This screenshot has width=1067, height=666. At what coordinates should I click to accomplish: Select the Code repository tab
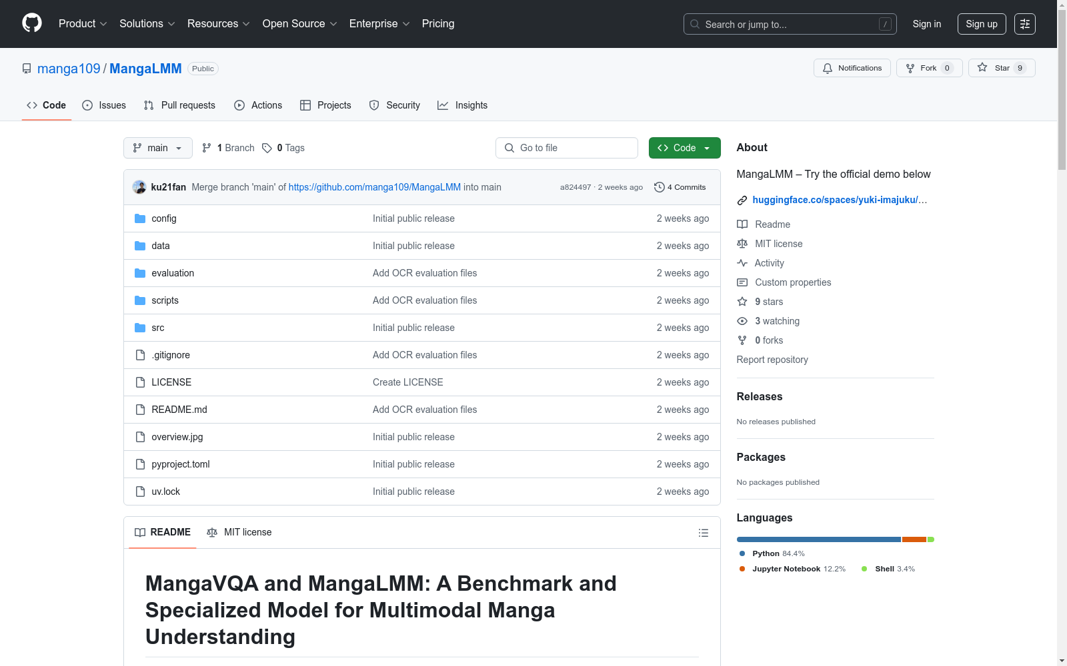pos(47,105)
